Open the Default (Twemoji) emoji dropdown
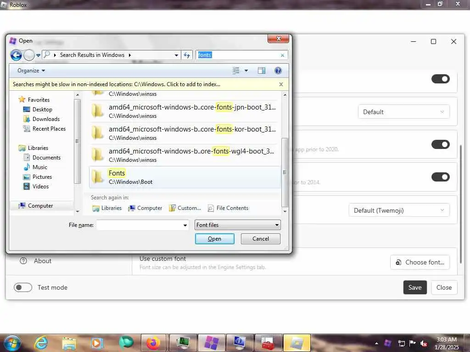470x352 pixels. pos(399,210)
